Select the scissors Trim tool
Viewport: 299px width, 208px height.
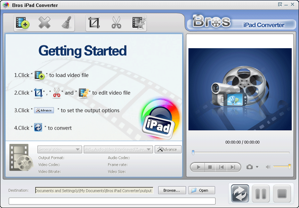pos(116,23)
